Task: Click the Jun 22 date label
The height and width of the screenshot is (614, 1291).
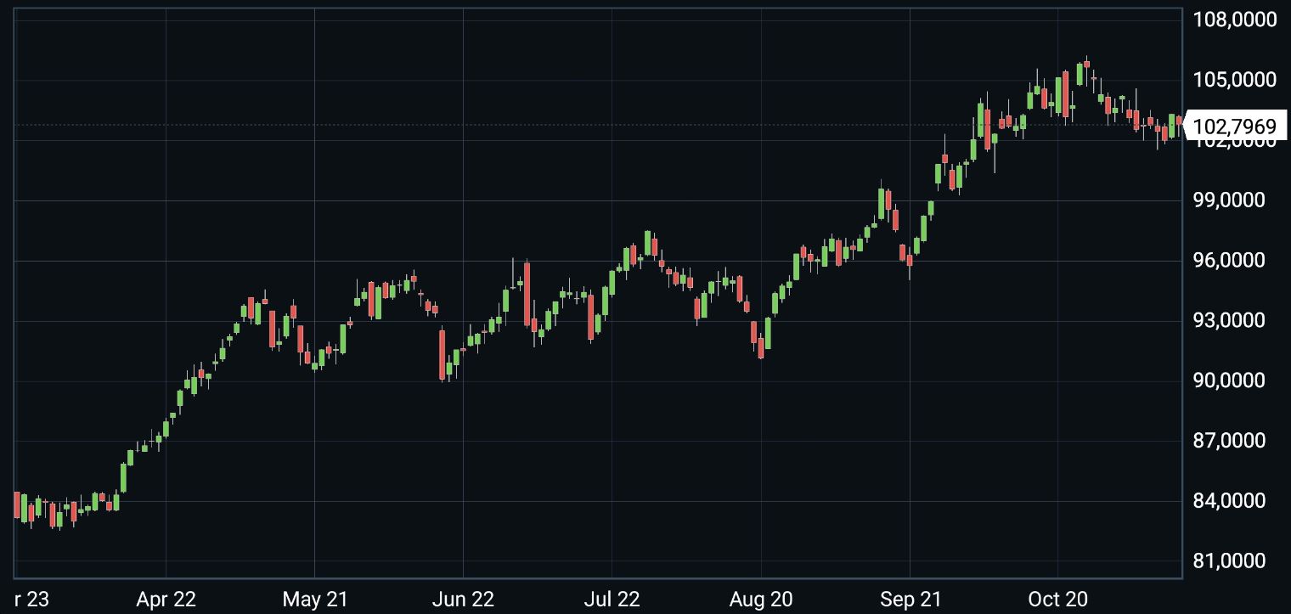Action: [463, 600]
